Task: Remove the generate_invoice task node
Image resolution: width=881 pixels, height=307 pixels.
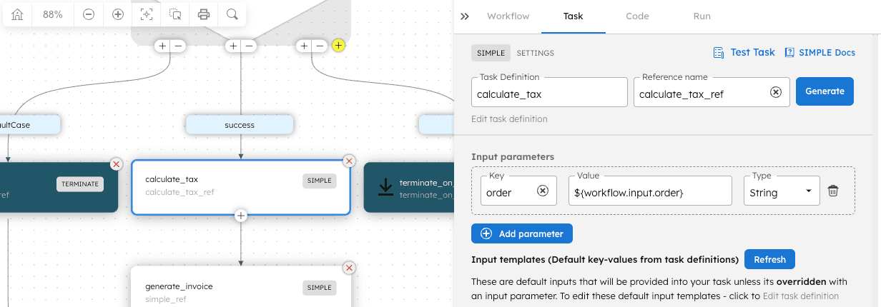Action: click(x=349, y=268)
